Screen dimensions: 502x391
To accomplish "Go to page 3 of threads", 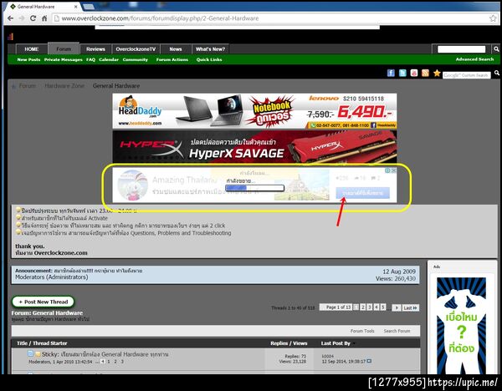I will click(x=369, y=307).
